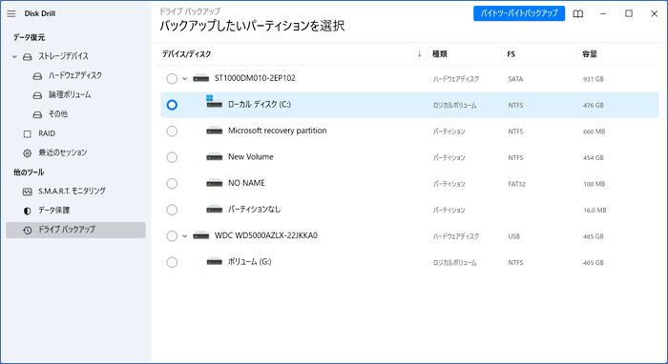Screen dimensions: 668x364
Task: Select the ST1000DM010-2EP102 disk radio button
Action: 172,79
